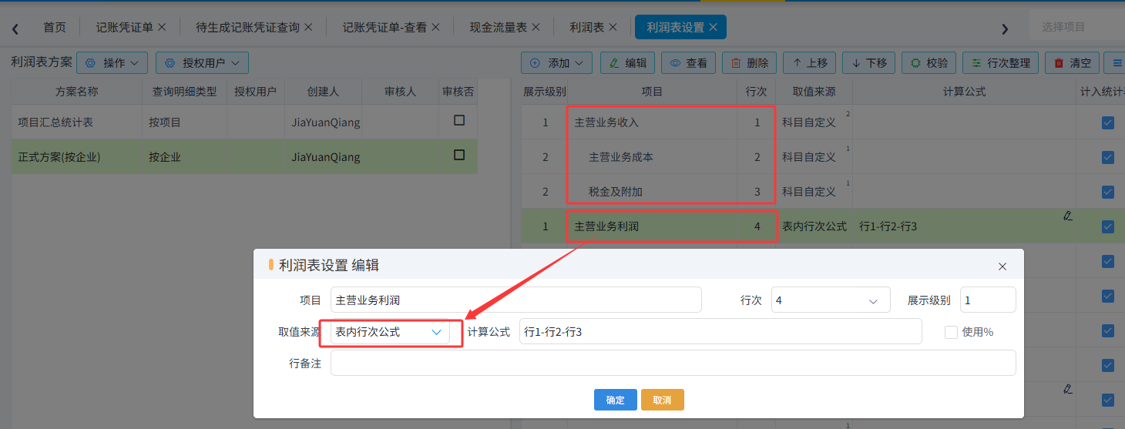Click the 取消 button
Screen dimensions: 1125x429
pyautogui.click(x=663, y=400)
